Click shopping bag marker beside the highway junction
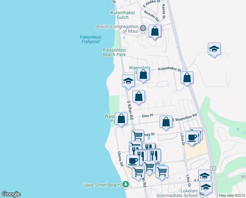 [187, 79]
